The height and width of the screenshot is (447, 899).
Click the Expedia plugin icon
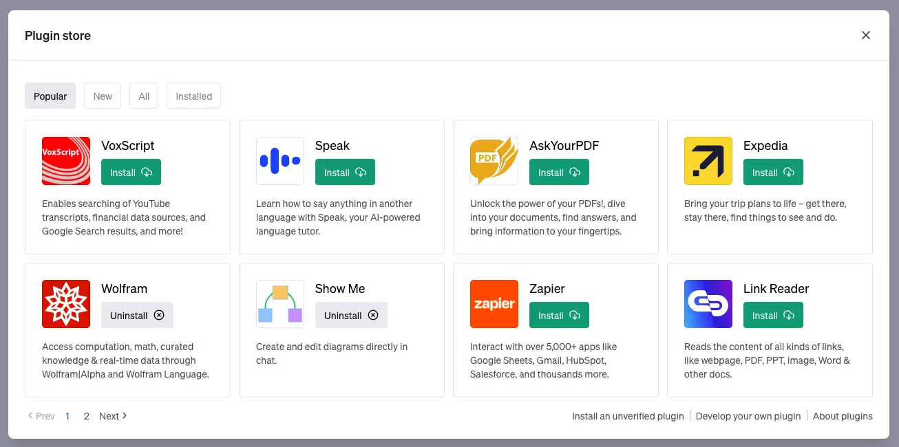coord(708,160)
